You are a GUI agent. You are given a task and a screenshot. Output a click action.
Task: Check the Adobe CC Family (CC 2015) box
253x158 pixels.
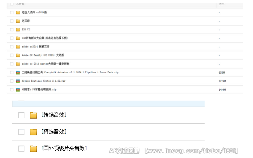[x=12, y=55]
